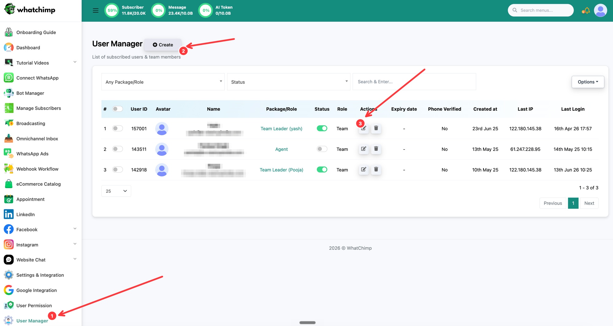Viewport: 613px width, 326px height.
Task: Click the Create user button
Action: [163, 45]
